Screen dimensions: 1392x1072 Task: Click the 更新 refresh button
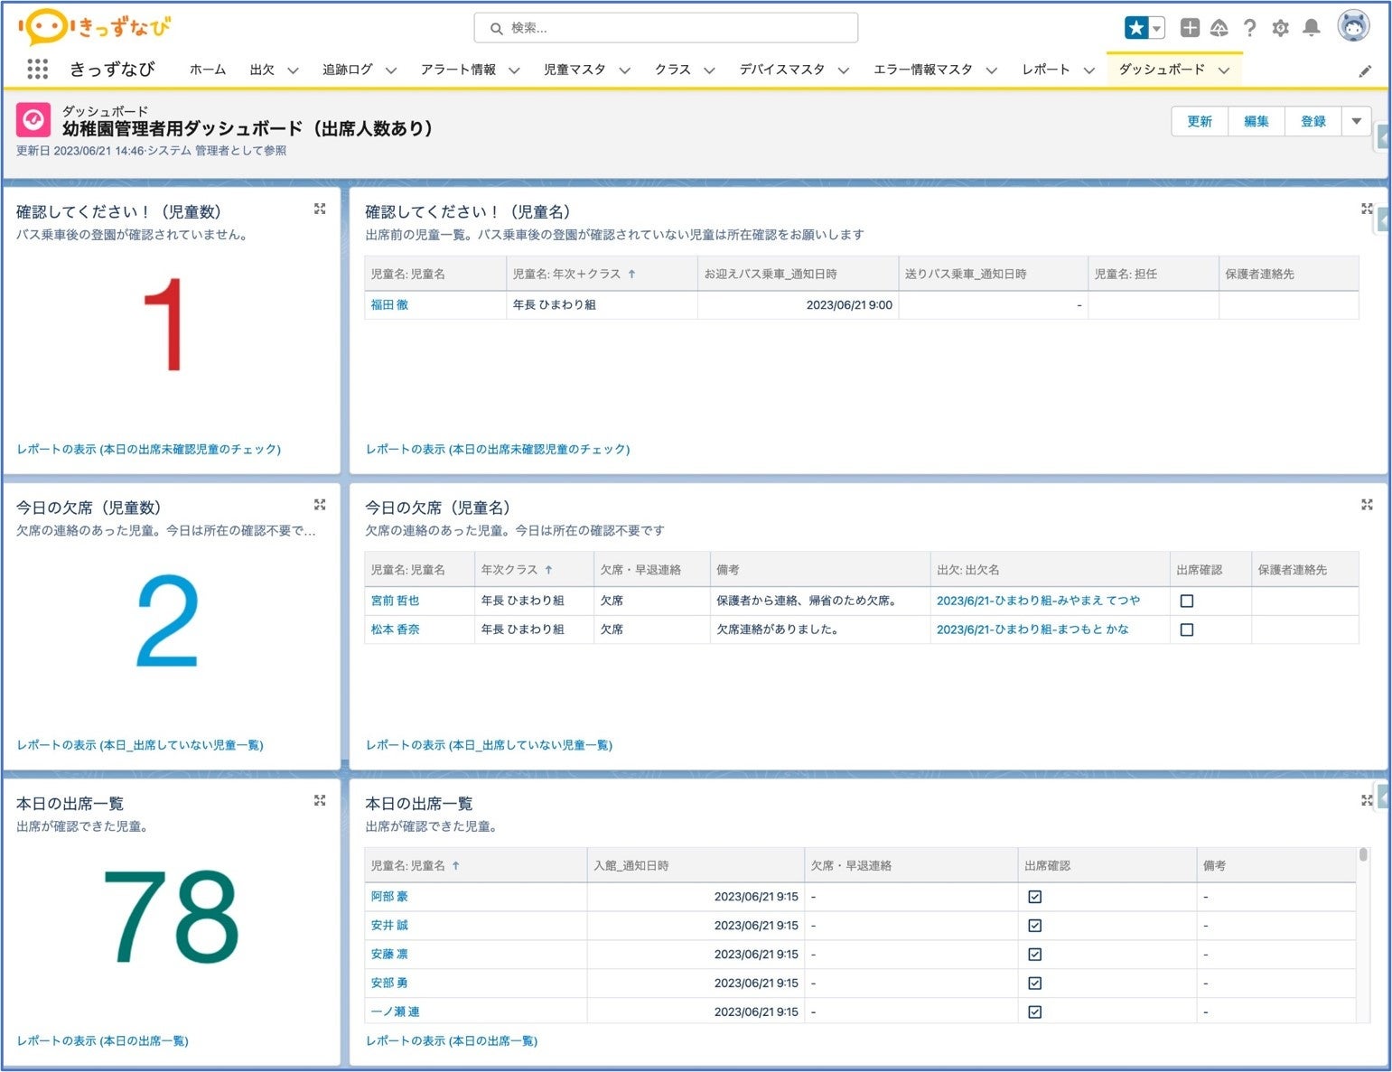(x=1200, y=121)
